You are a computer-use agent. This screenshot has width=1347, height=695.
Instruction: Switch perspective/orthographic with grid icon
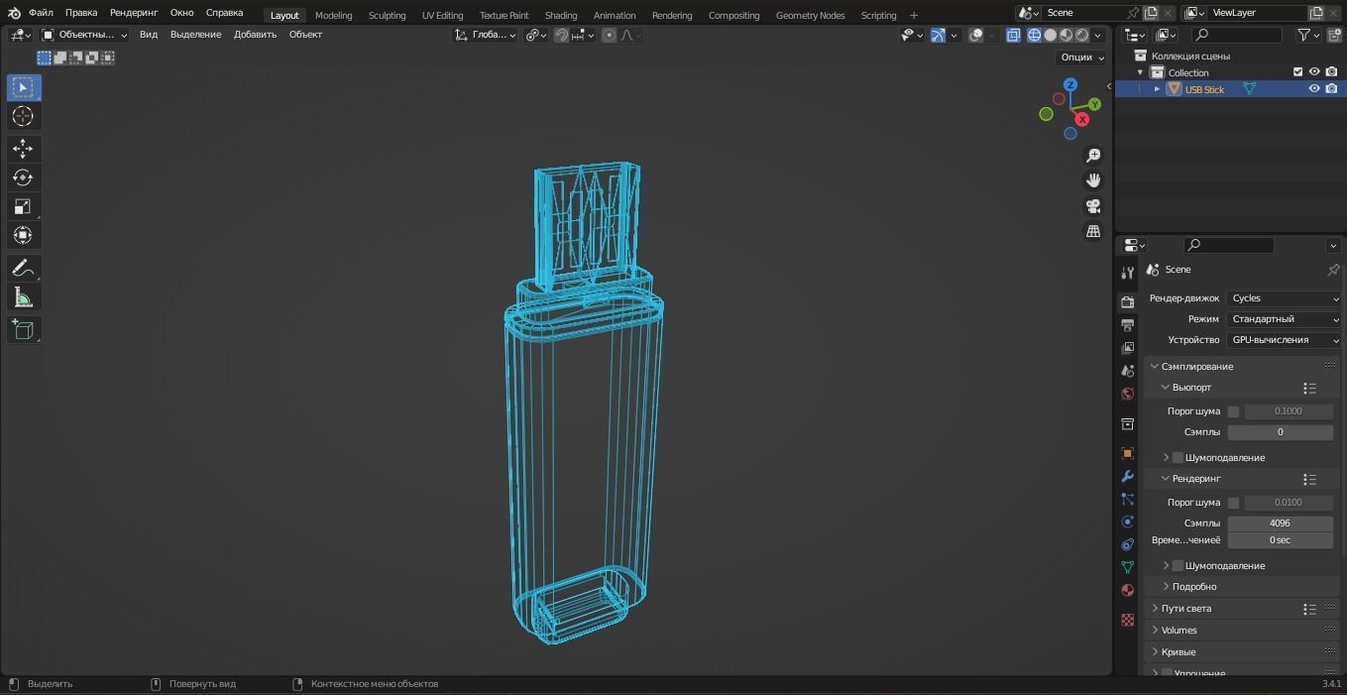click(x=1093, y=231)
